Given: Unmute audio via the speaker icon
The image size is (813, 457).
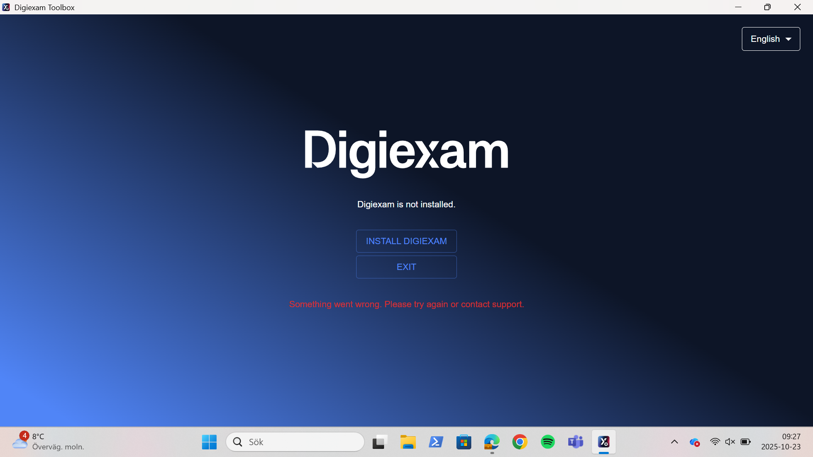Looking at the screenshot, I should (x=730, y=441).
